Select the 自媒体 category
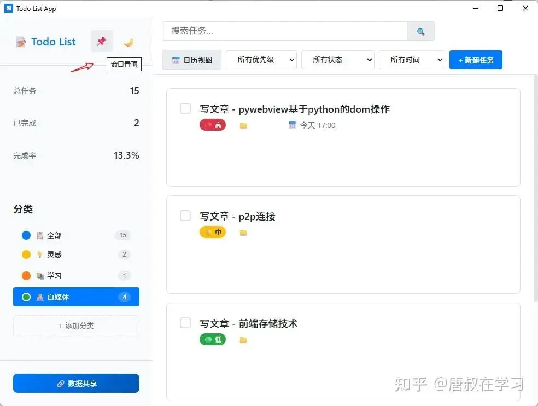This screenshot has width=538, height=406. 76,297
